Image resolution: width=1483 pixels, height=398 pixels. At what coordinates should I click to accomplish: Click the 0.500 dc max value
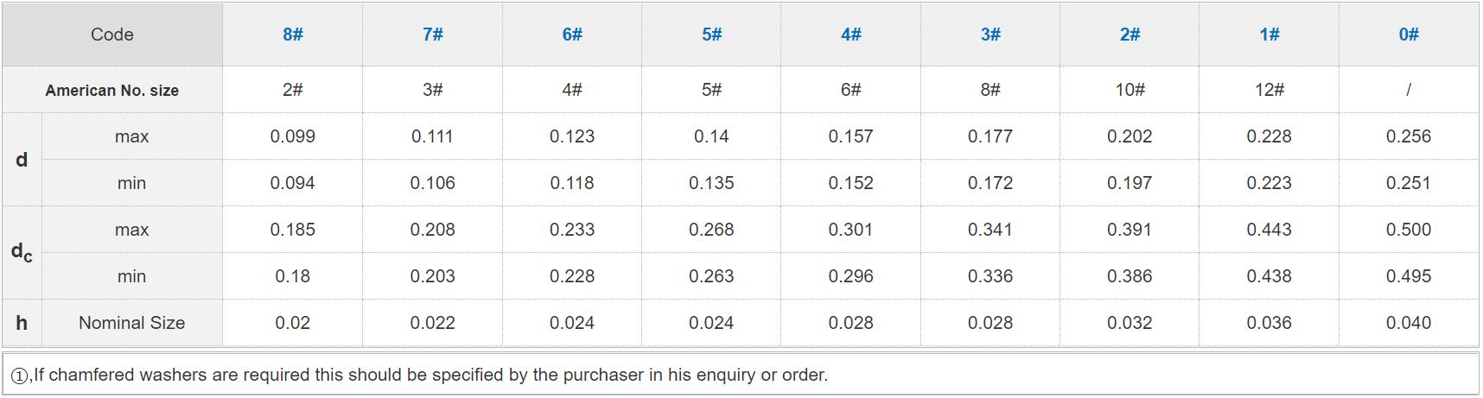pos(1408,230)
